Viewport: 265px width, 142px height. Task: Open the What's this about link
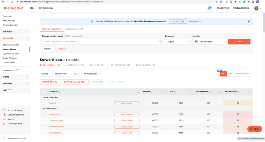click(195, 21)
